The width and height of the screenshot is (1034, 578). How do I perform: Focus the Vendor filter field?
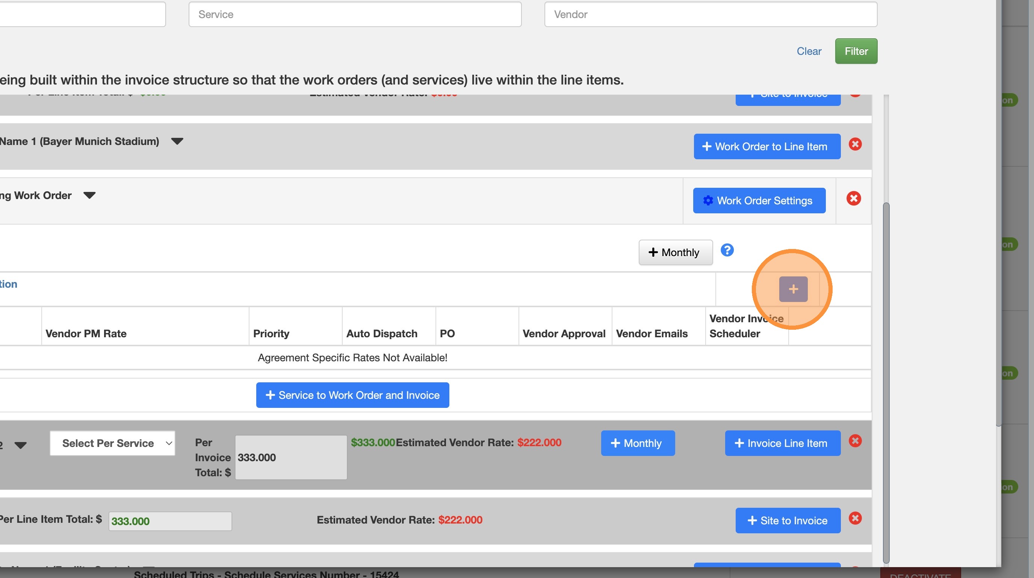pos(710,14)
